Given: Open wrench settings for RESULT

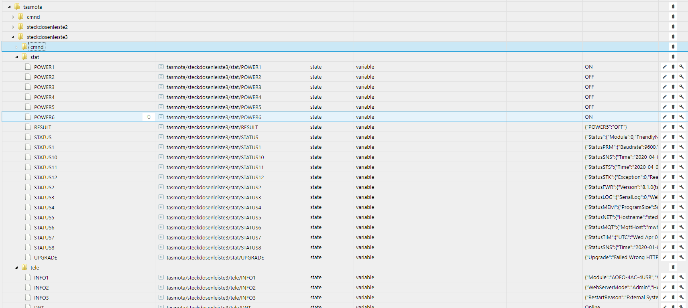Looking at the screenshot, I should pyautogui.click(x=682, y=127).
